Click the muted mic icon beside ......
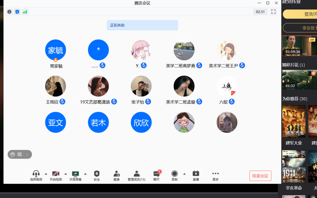 102,65
